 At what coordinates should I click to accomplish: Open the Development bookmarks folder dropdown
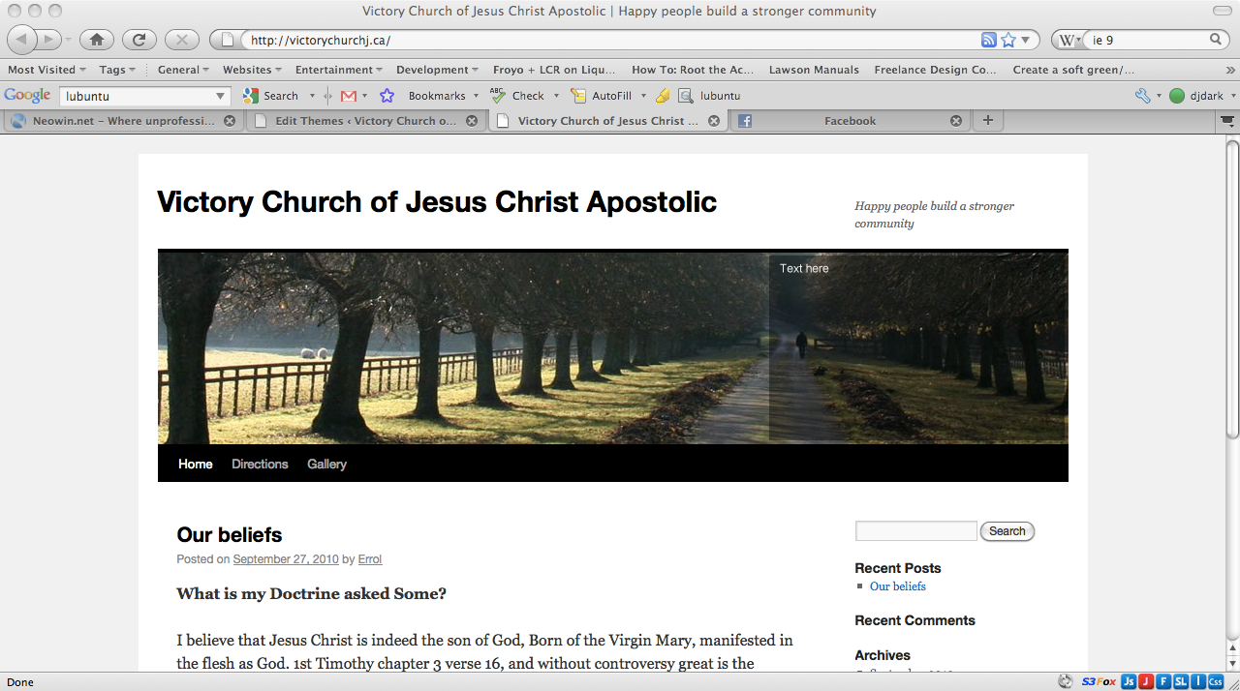tap(437, 70)
